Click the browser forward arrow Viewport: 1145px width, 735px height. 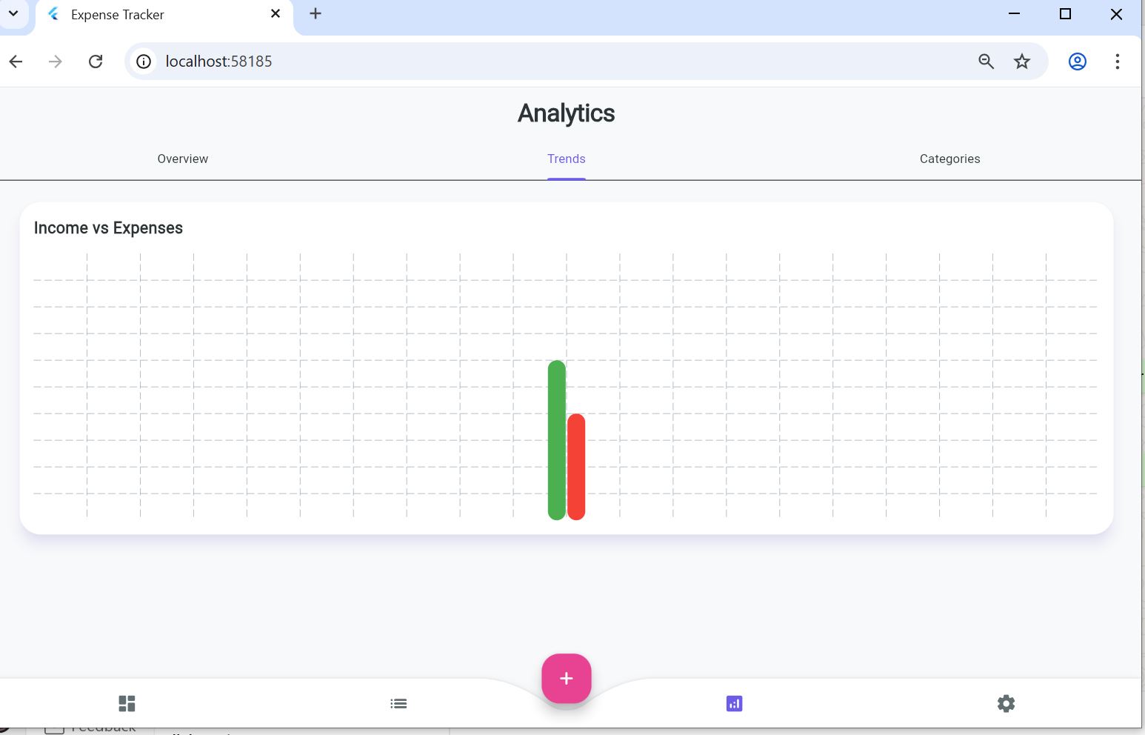point(56,61)
